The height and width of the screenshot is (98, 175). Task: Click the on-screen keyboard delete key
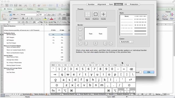(131, 69)
